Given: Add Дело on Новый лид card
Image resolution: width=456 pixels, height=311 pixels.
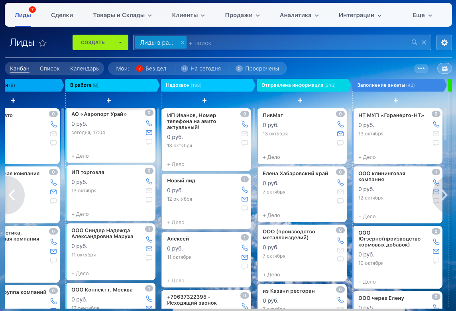Looking at the screenshot, I should tap(176, 223).
